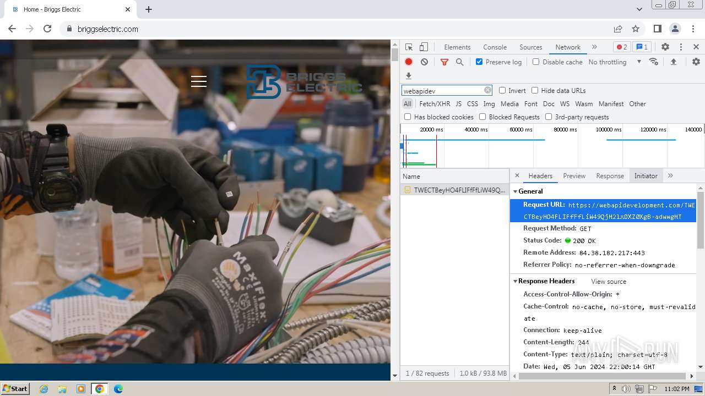Share this page icon in address bar
Viewport: 705px width, 396px height.
pos(618,29)
